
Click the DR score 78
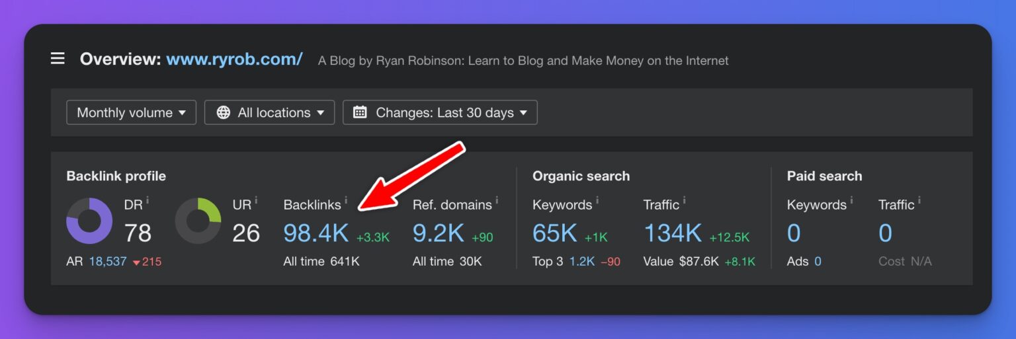click(138, 233)
